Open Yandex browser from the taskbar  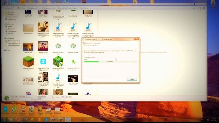pos(18,120)
